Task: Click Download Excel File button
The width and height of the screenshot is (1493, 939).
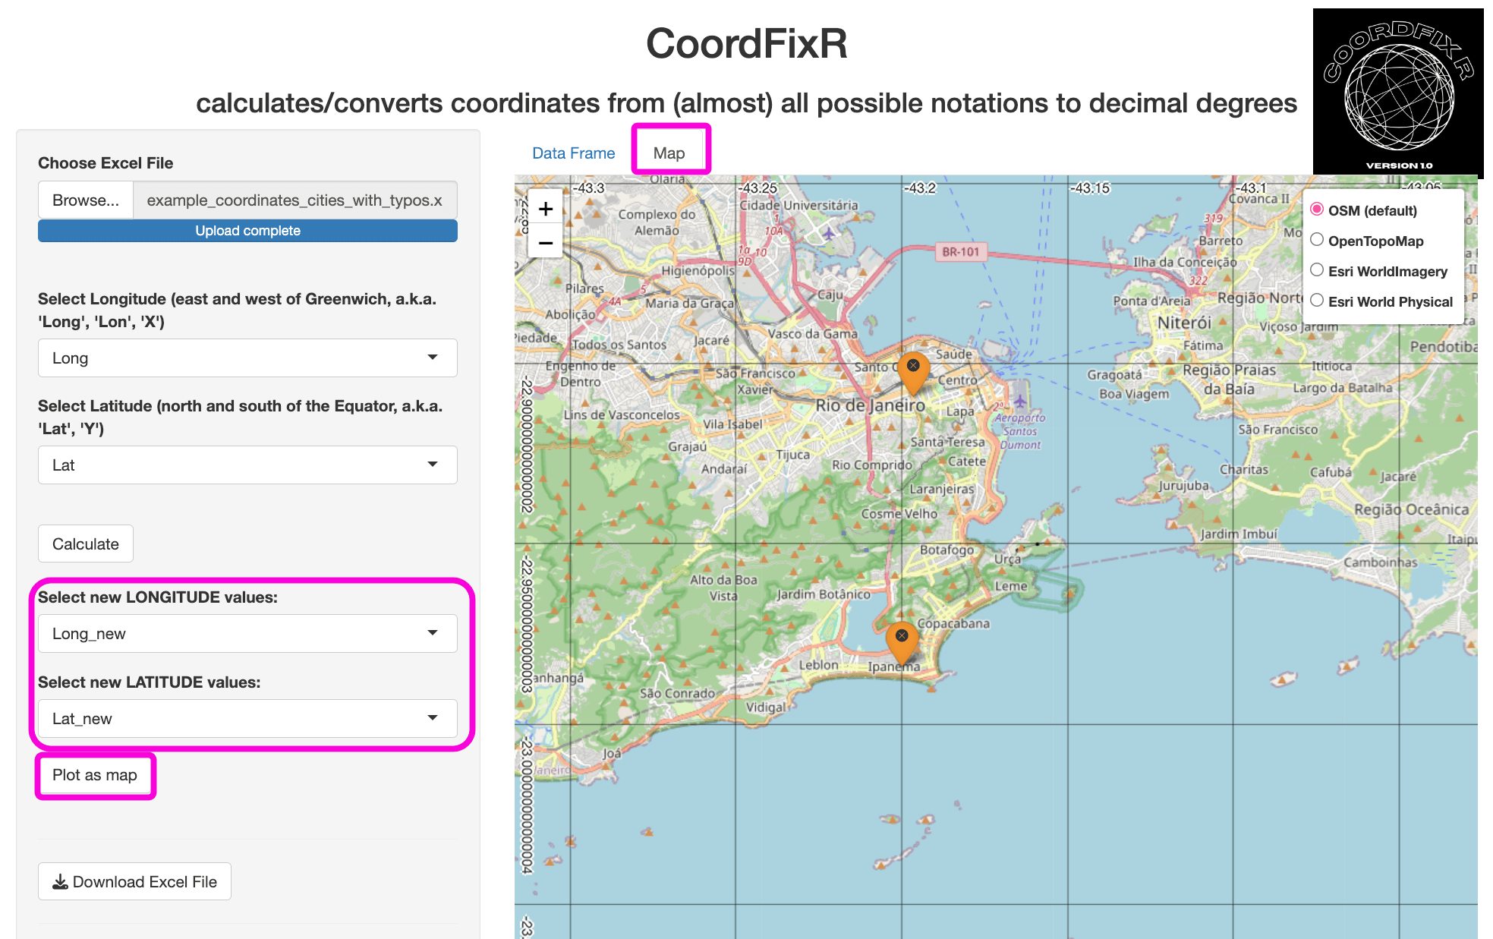Action: 134,881
